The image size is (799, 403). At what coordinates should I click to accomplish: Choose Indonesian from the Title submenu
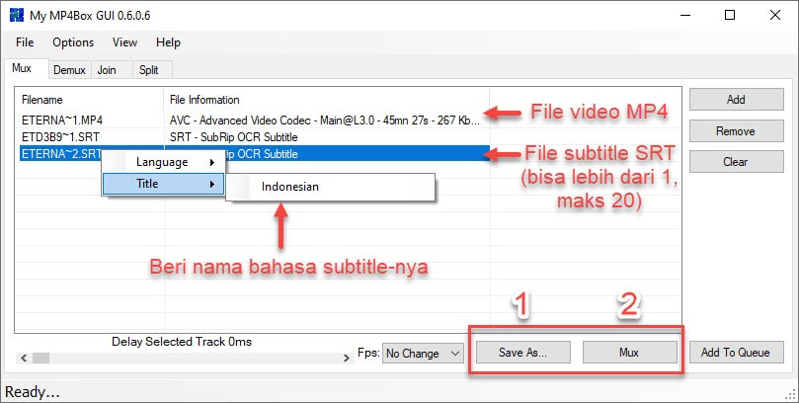[331, 187]
